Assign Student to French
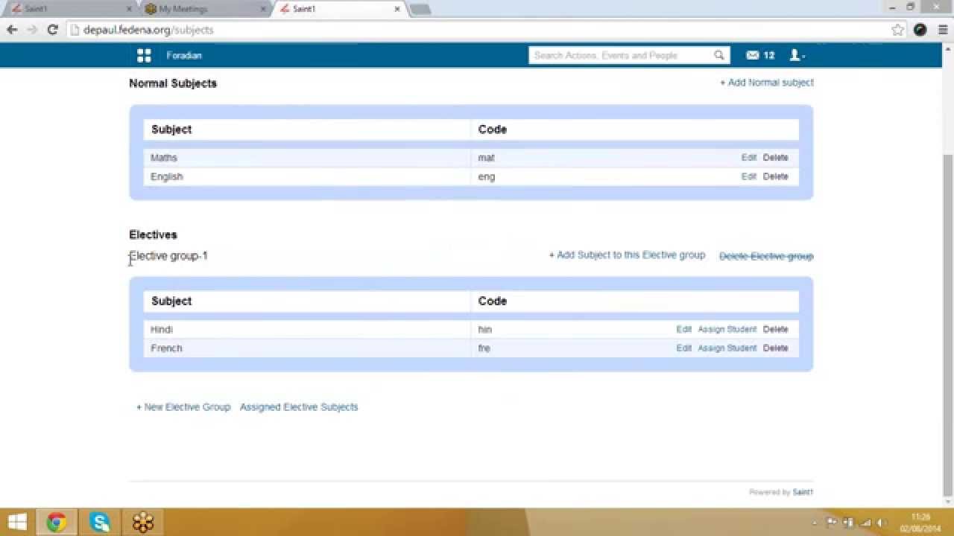 click(727, 348)
